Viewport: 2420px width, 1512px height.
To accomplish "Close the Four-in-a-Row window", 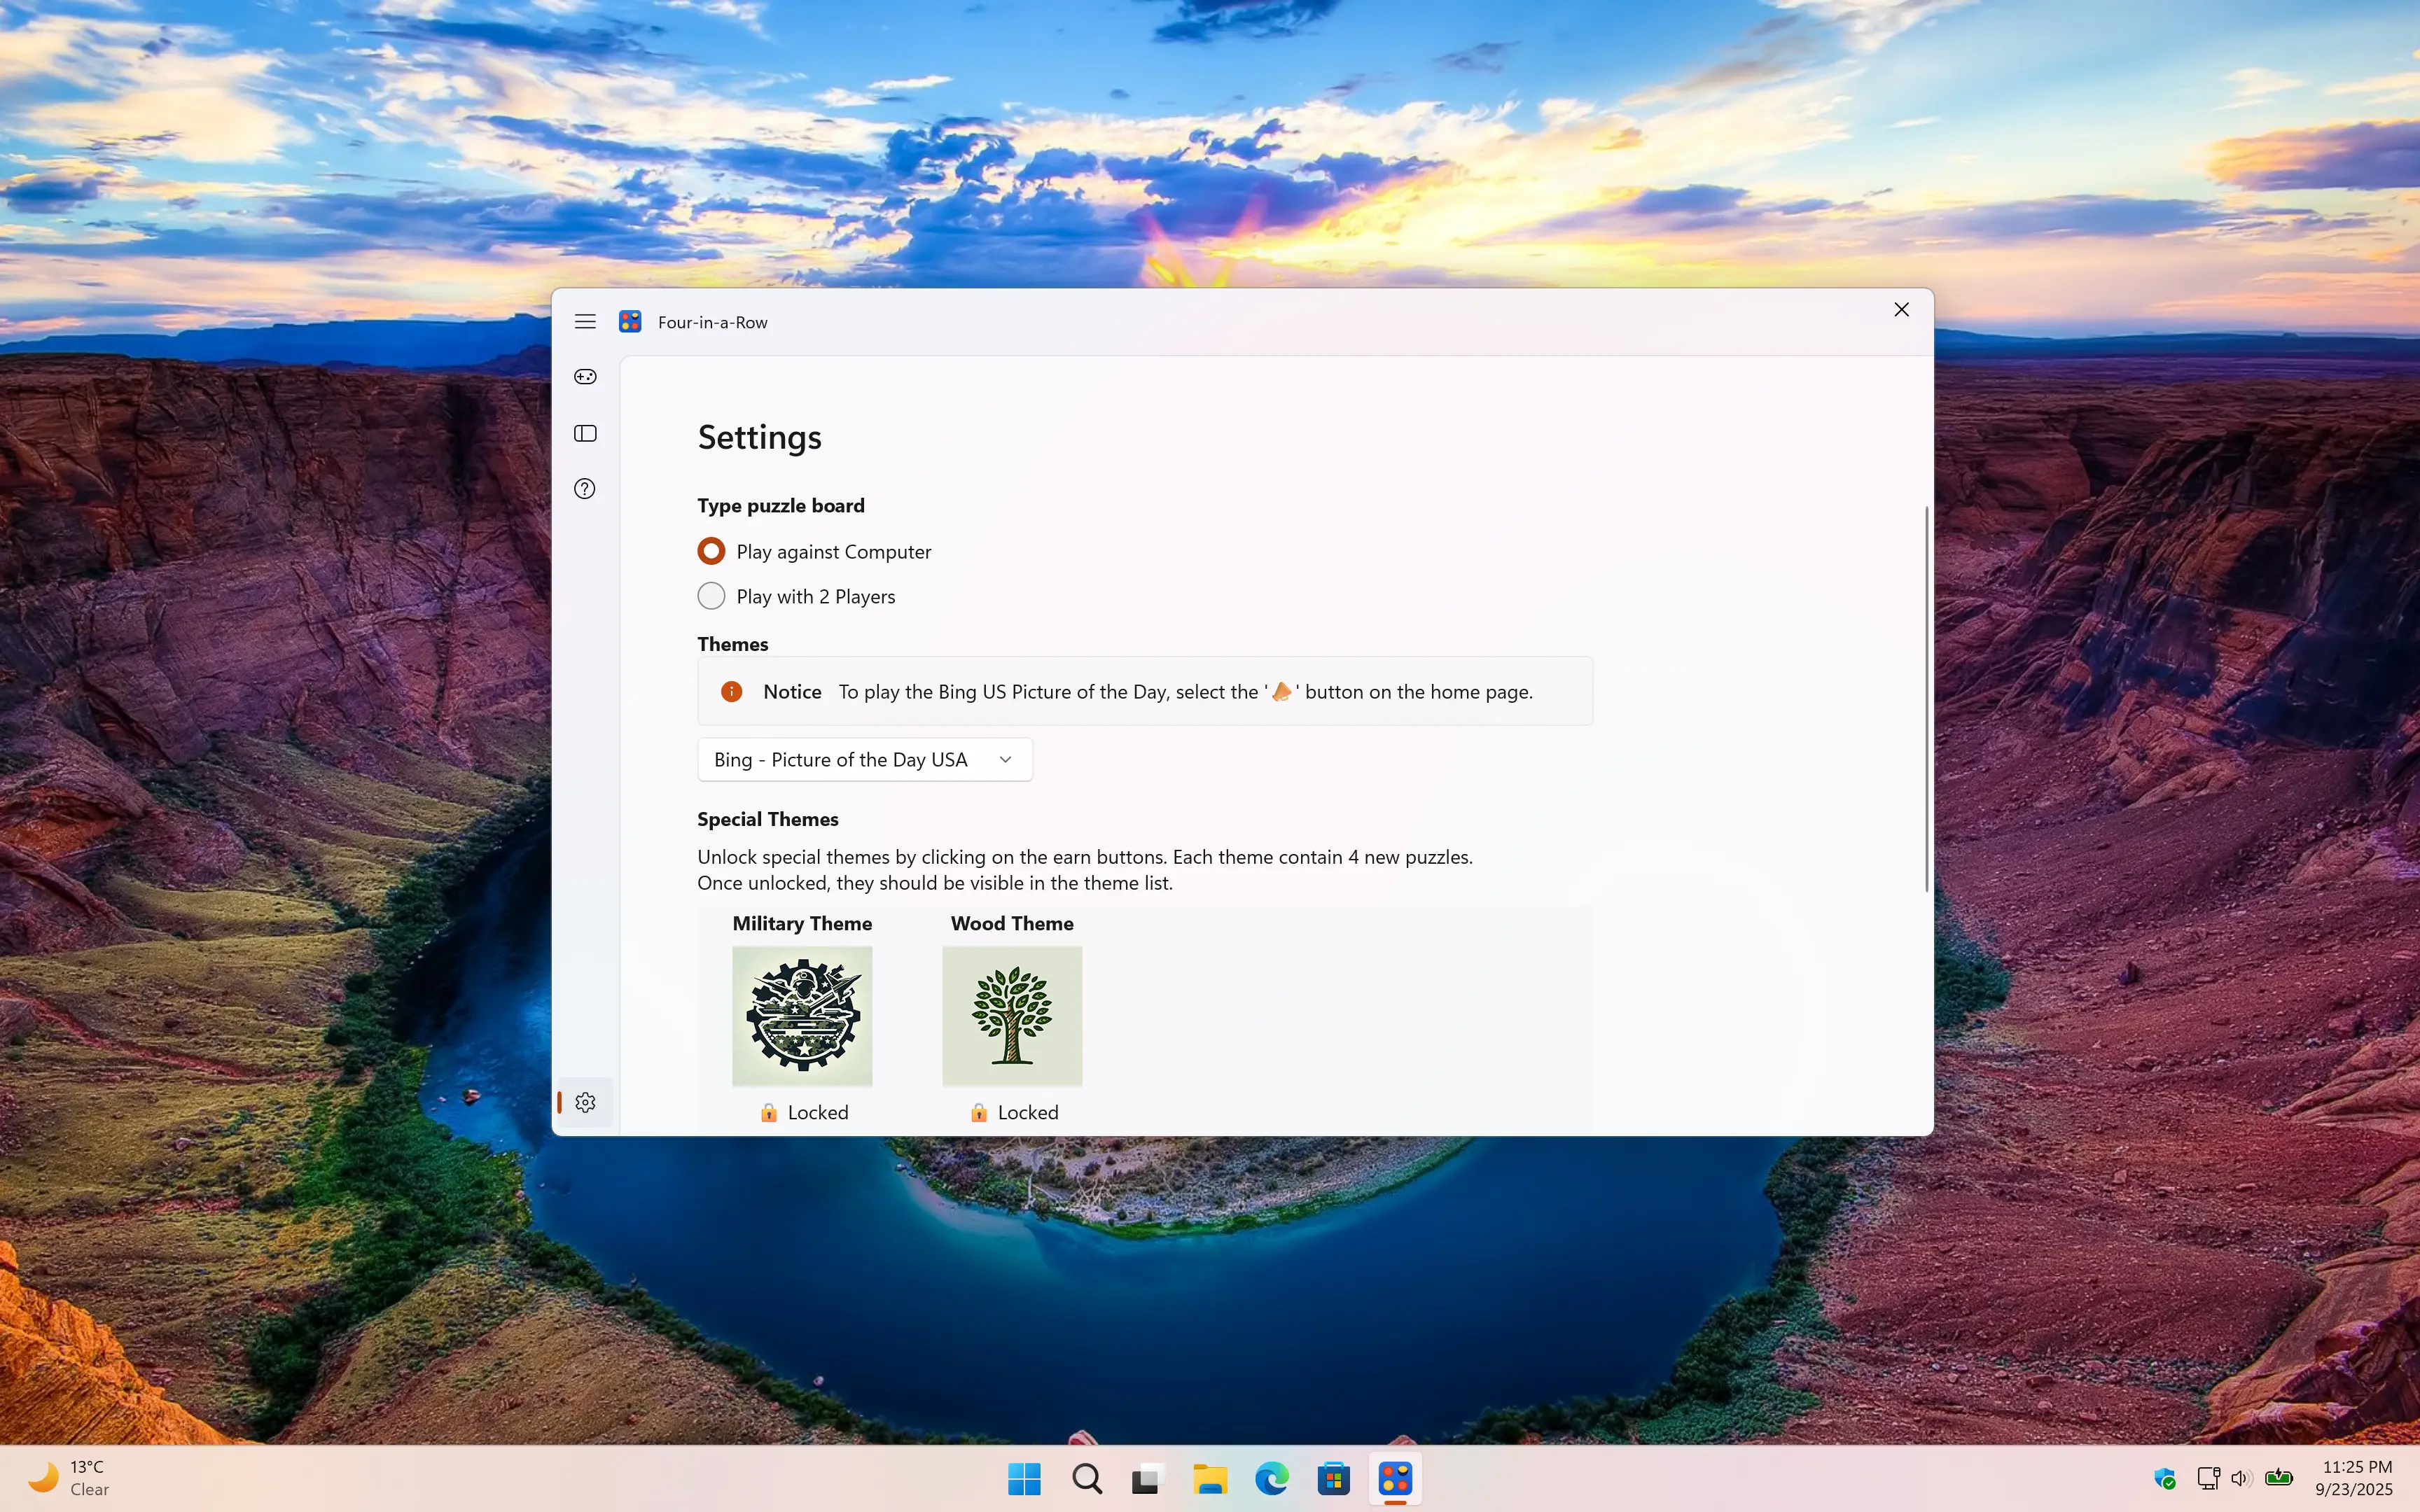I will point(1901,310).
